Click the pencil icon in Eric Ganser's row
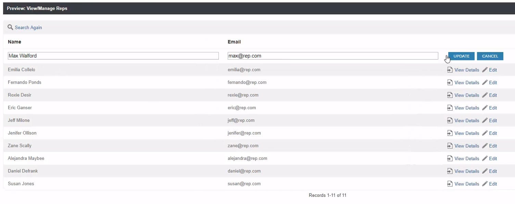 [485, 108]
